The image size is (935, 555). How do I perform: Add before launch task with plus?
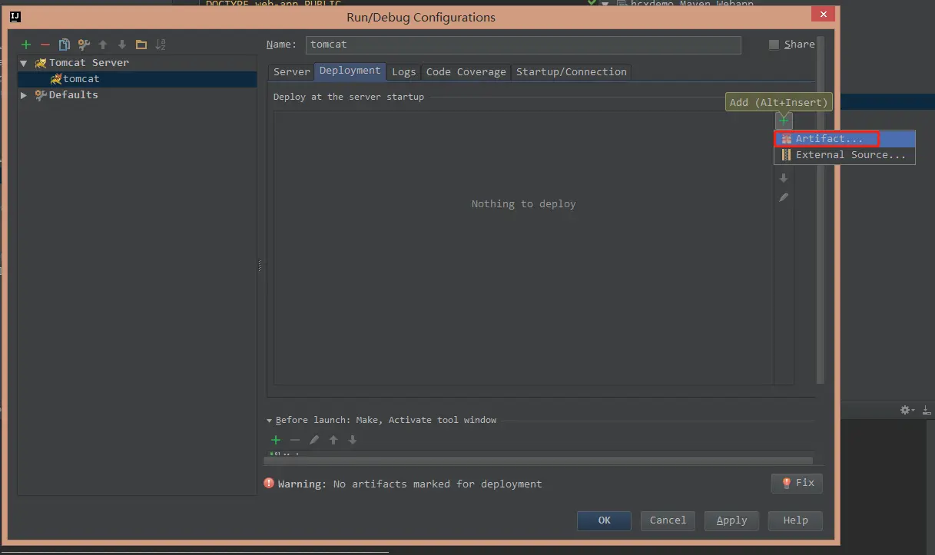point(276,440)
